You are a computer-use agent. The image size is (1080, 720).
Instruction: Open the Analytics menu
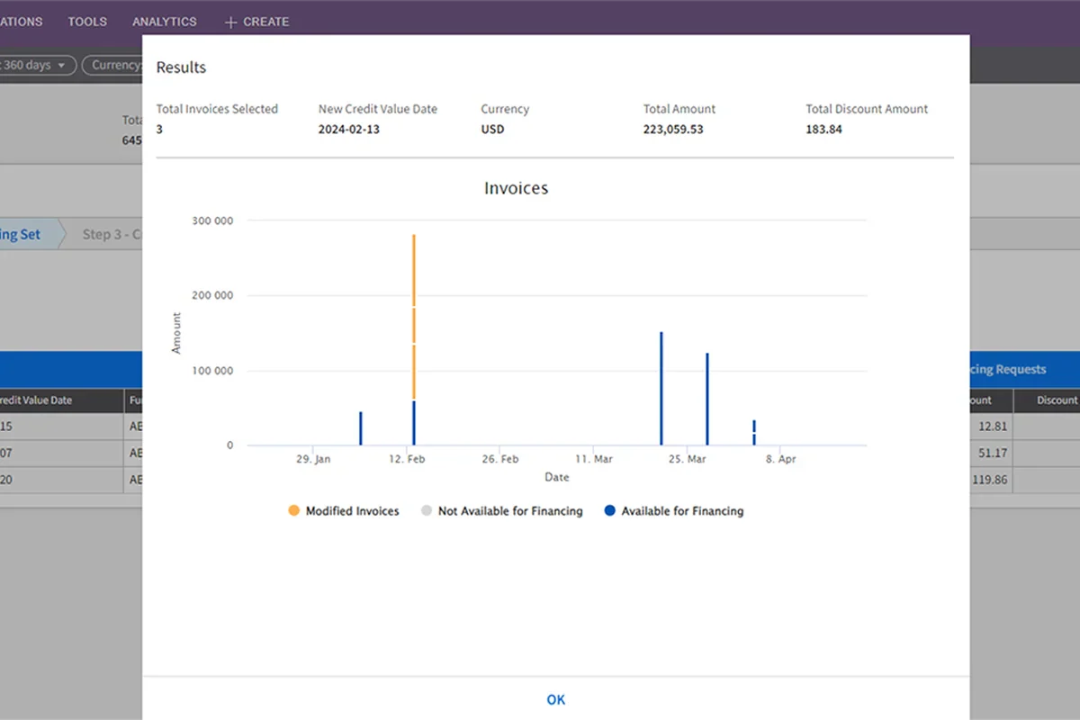point(165,22)
